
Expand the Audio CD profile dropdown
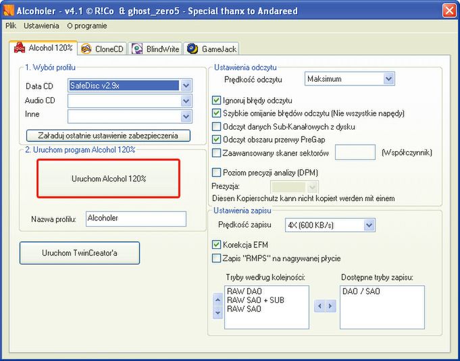click(x=186, y=101)
